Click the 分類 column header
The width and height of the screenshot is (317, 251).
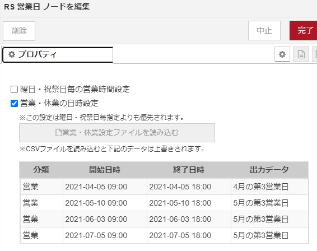coord(41,170)
